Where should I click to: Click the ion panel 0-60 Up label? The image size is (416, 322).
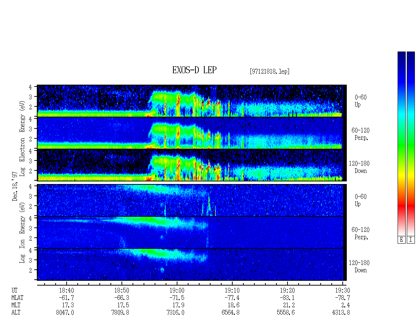(360, 200)
